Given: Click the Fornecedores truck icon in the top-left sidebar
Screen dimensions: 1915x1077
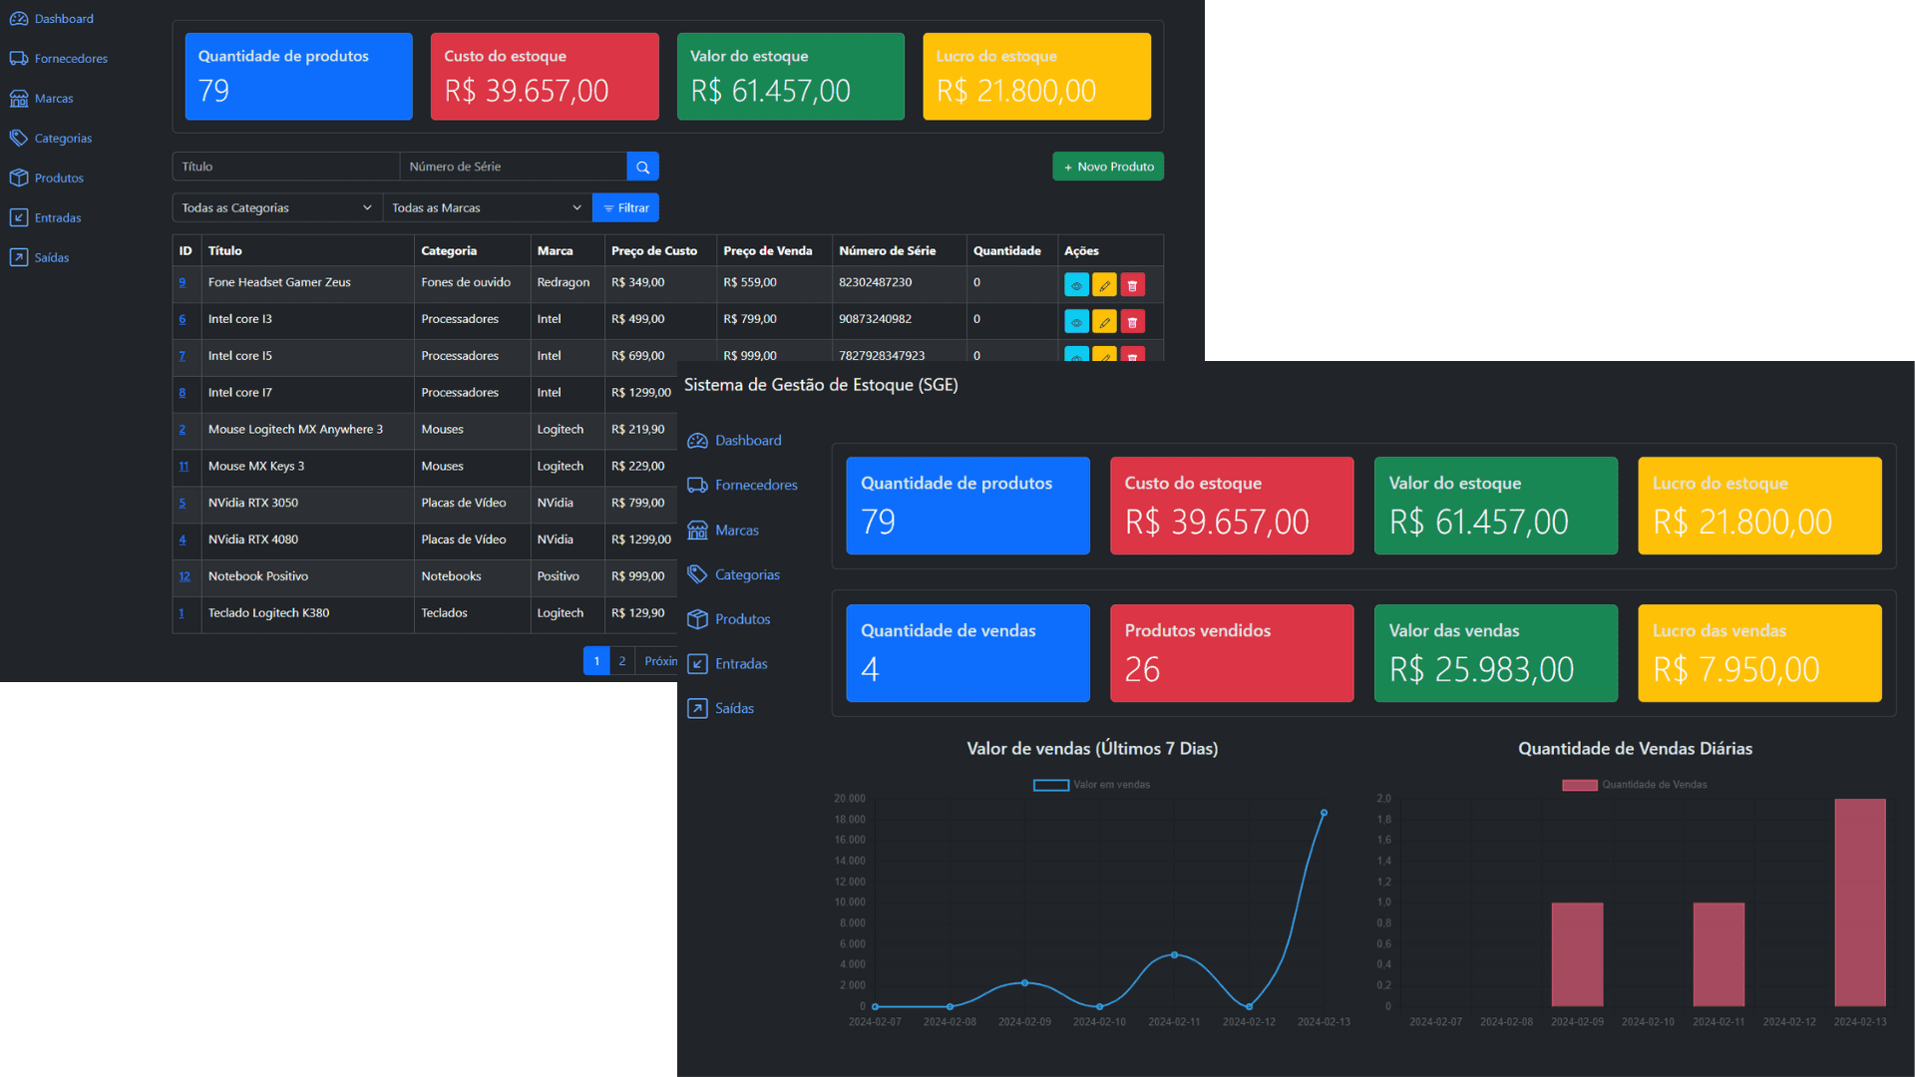Looking at the screenshot, I should [x=19, y=59].
